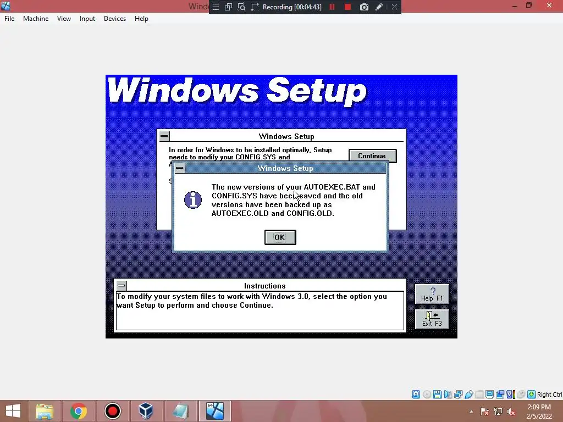Click the display status icon
The image size is (563, 422).
click(x=489, y=395)
